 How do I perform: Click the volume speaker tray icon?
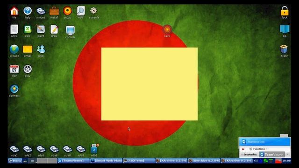tap(256, 161)
